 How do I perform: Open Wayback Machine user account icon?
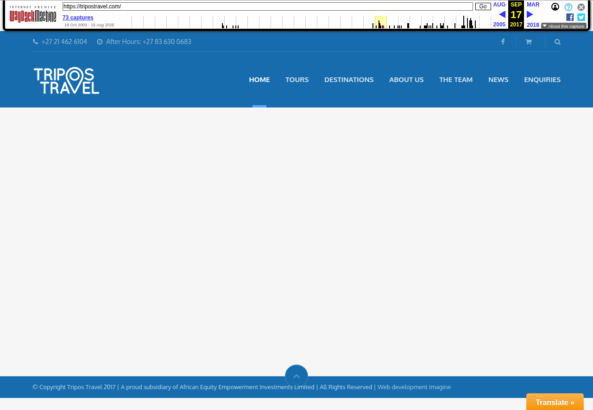pos(555,7)
